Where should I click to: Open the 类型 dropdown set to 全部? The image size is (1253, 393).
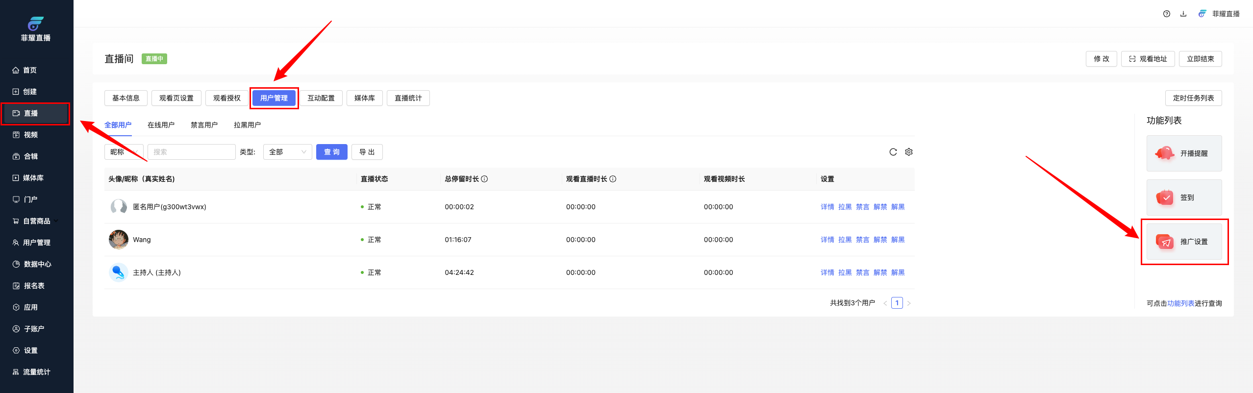coord(287,152)
